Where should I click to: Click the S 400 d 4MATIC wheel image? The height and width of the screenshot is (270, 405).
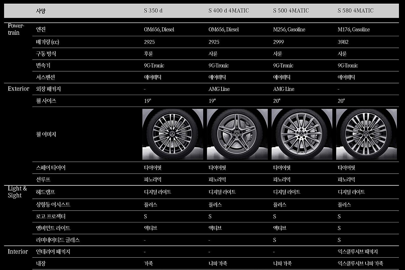(237, 134)
